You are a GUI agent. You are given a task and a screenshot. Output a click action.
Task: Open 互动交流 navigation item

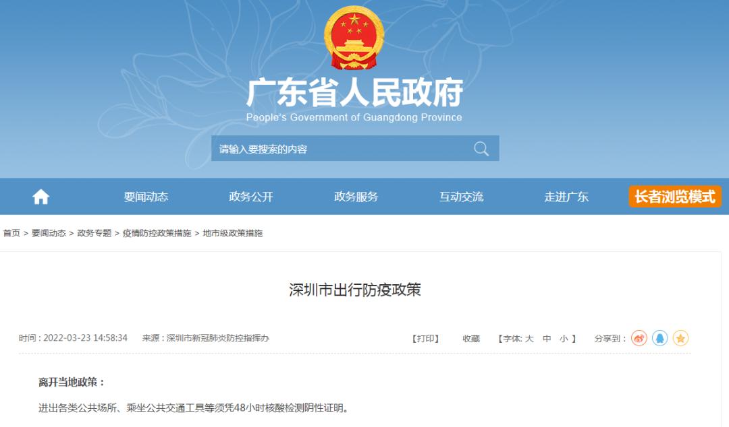[462, 197]
